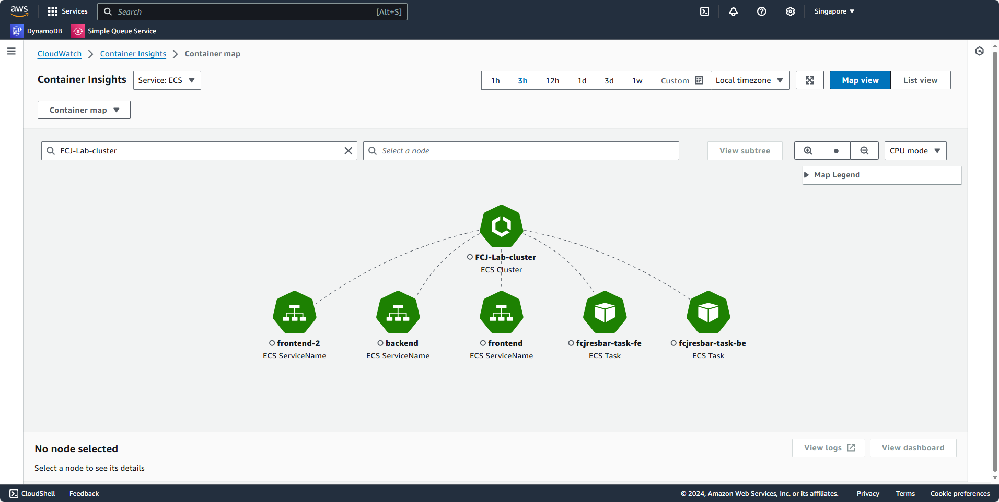This screenshot has width=999, height=502.
Task: Select the 3h time range
Action: point(522,80)
